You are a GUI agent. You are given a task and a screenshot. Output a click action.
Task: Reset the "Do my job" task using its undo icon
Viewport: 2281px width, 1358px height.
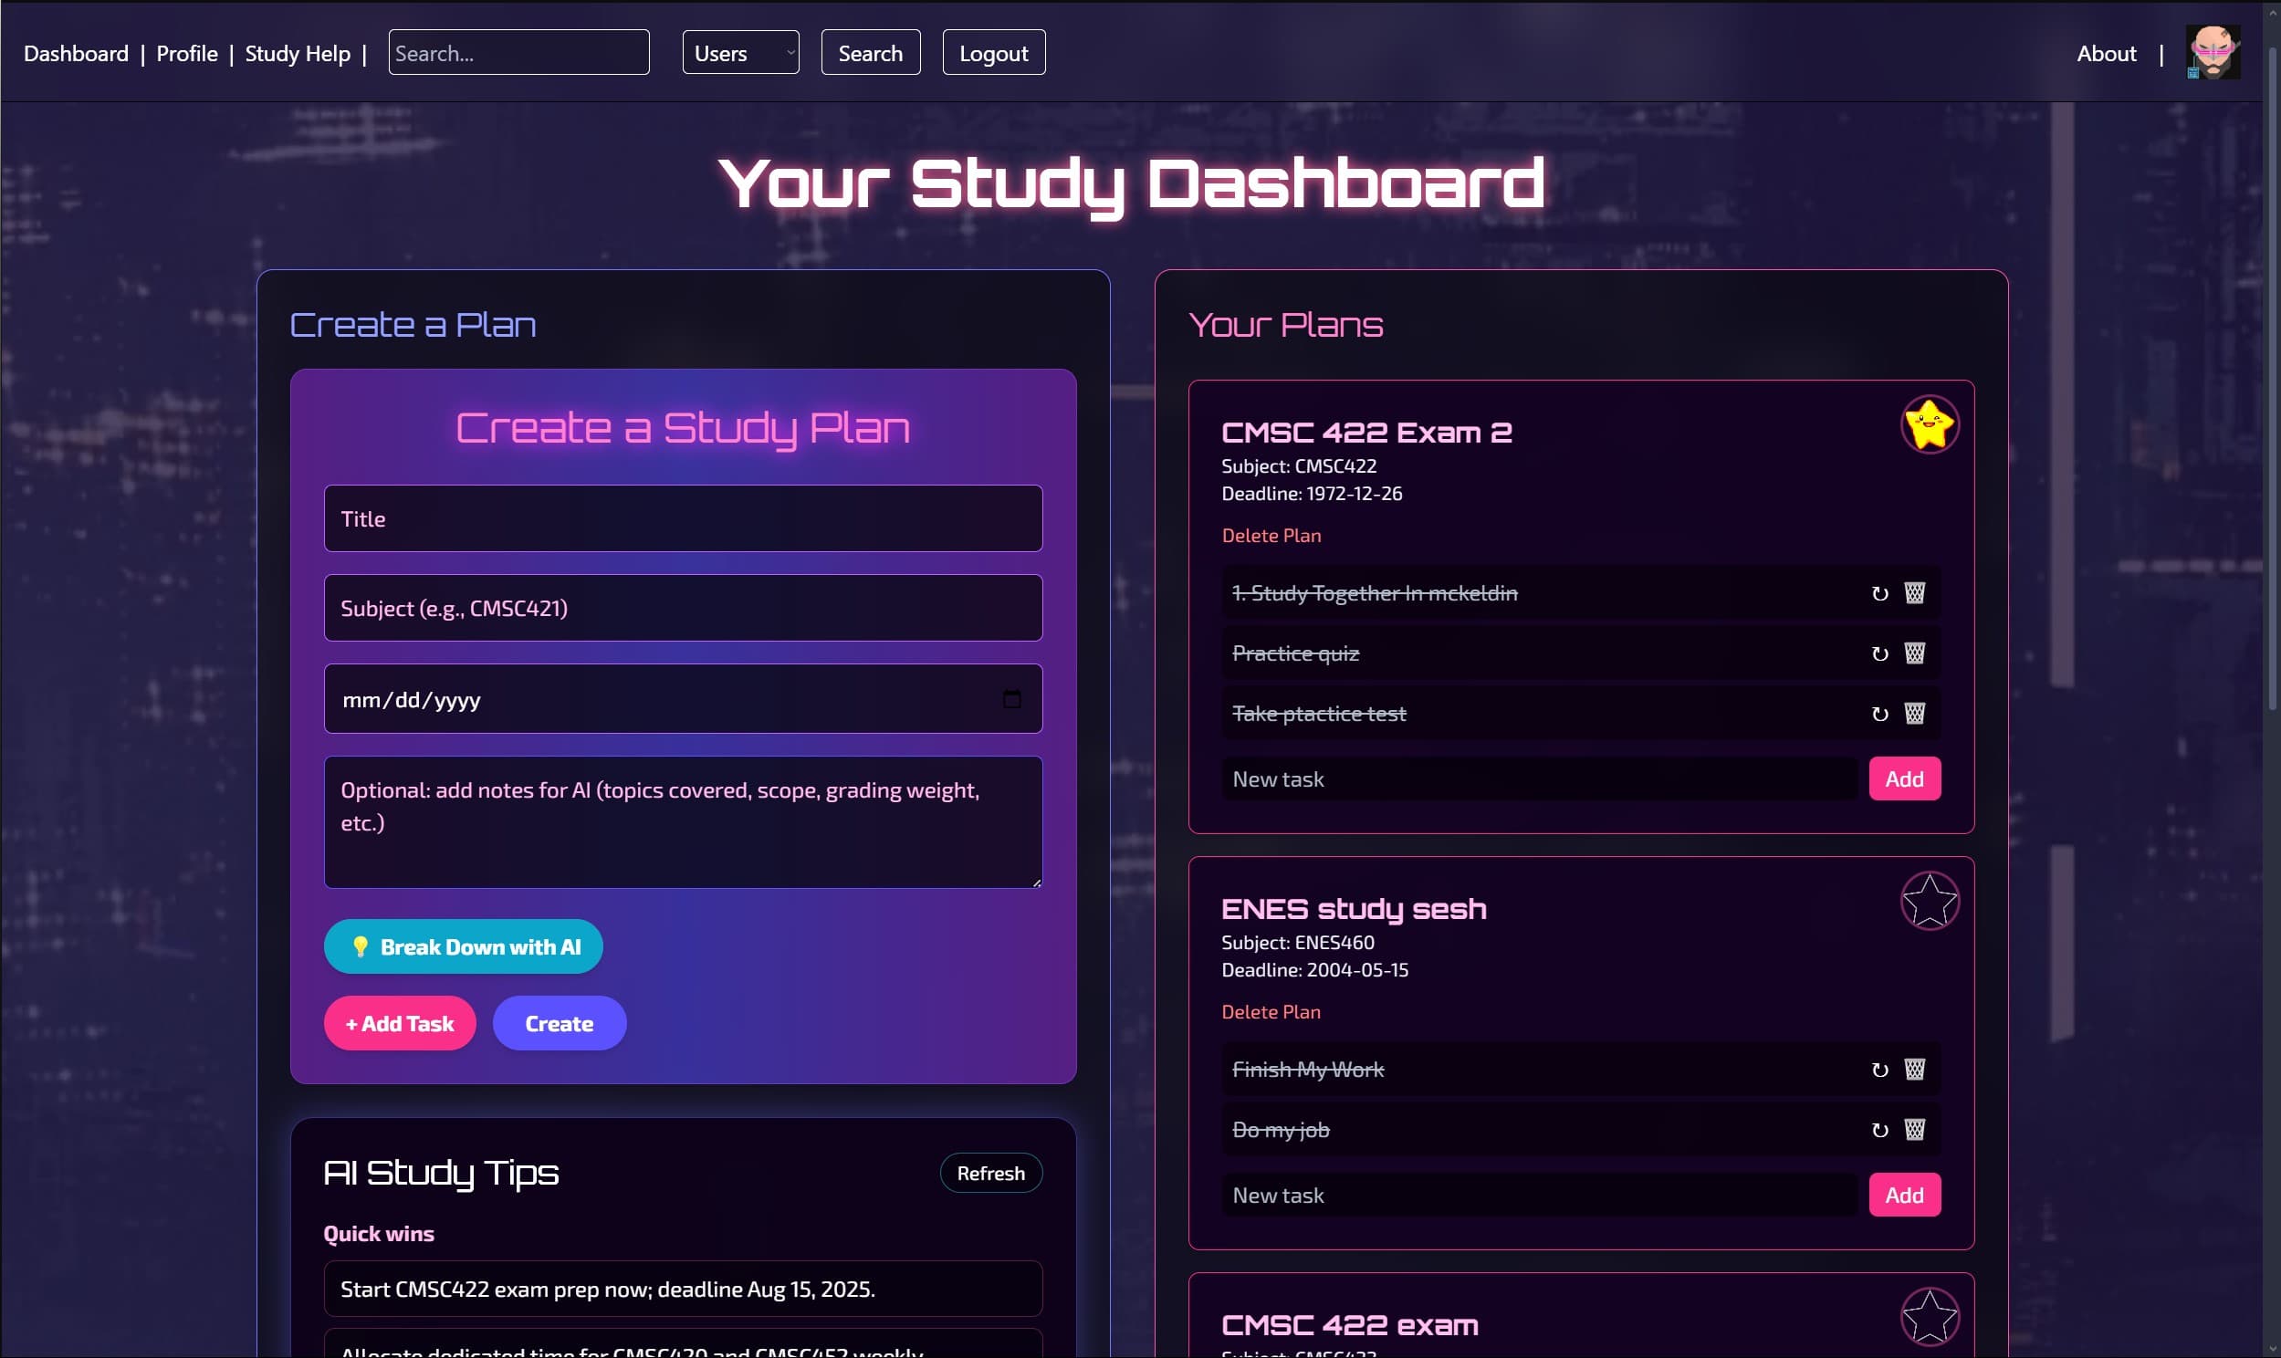click(1879, 1130)
